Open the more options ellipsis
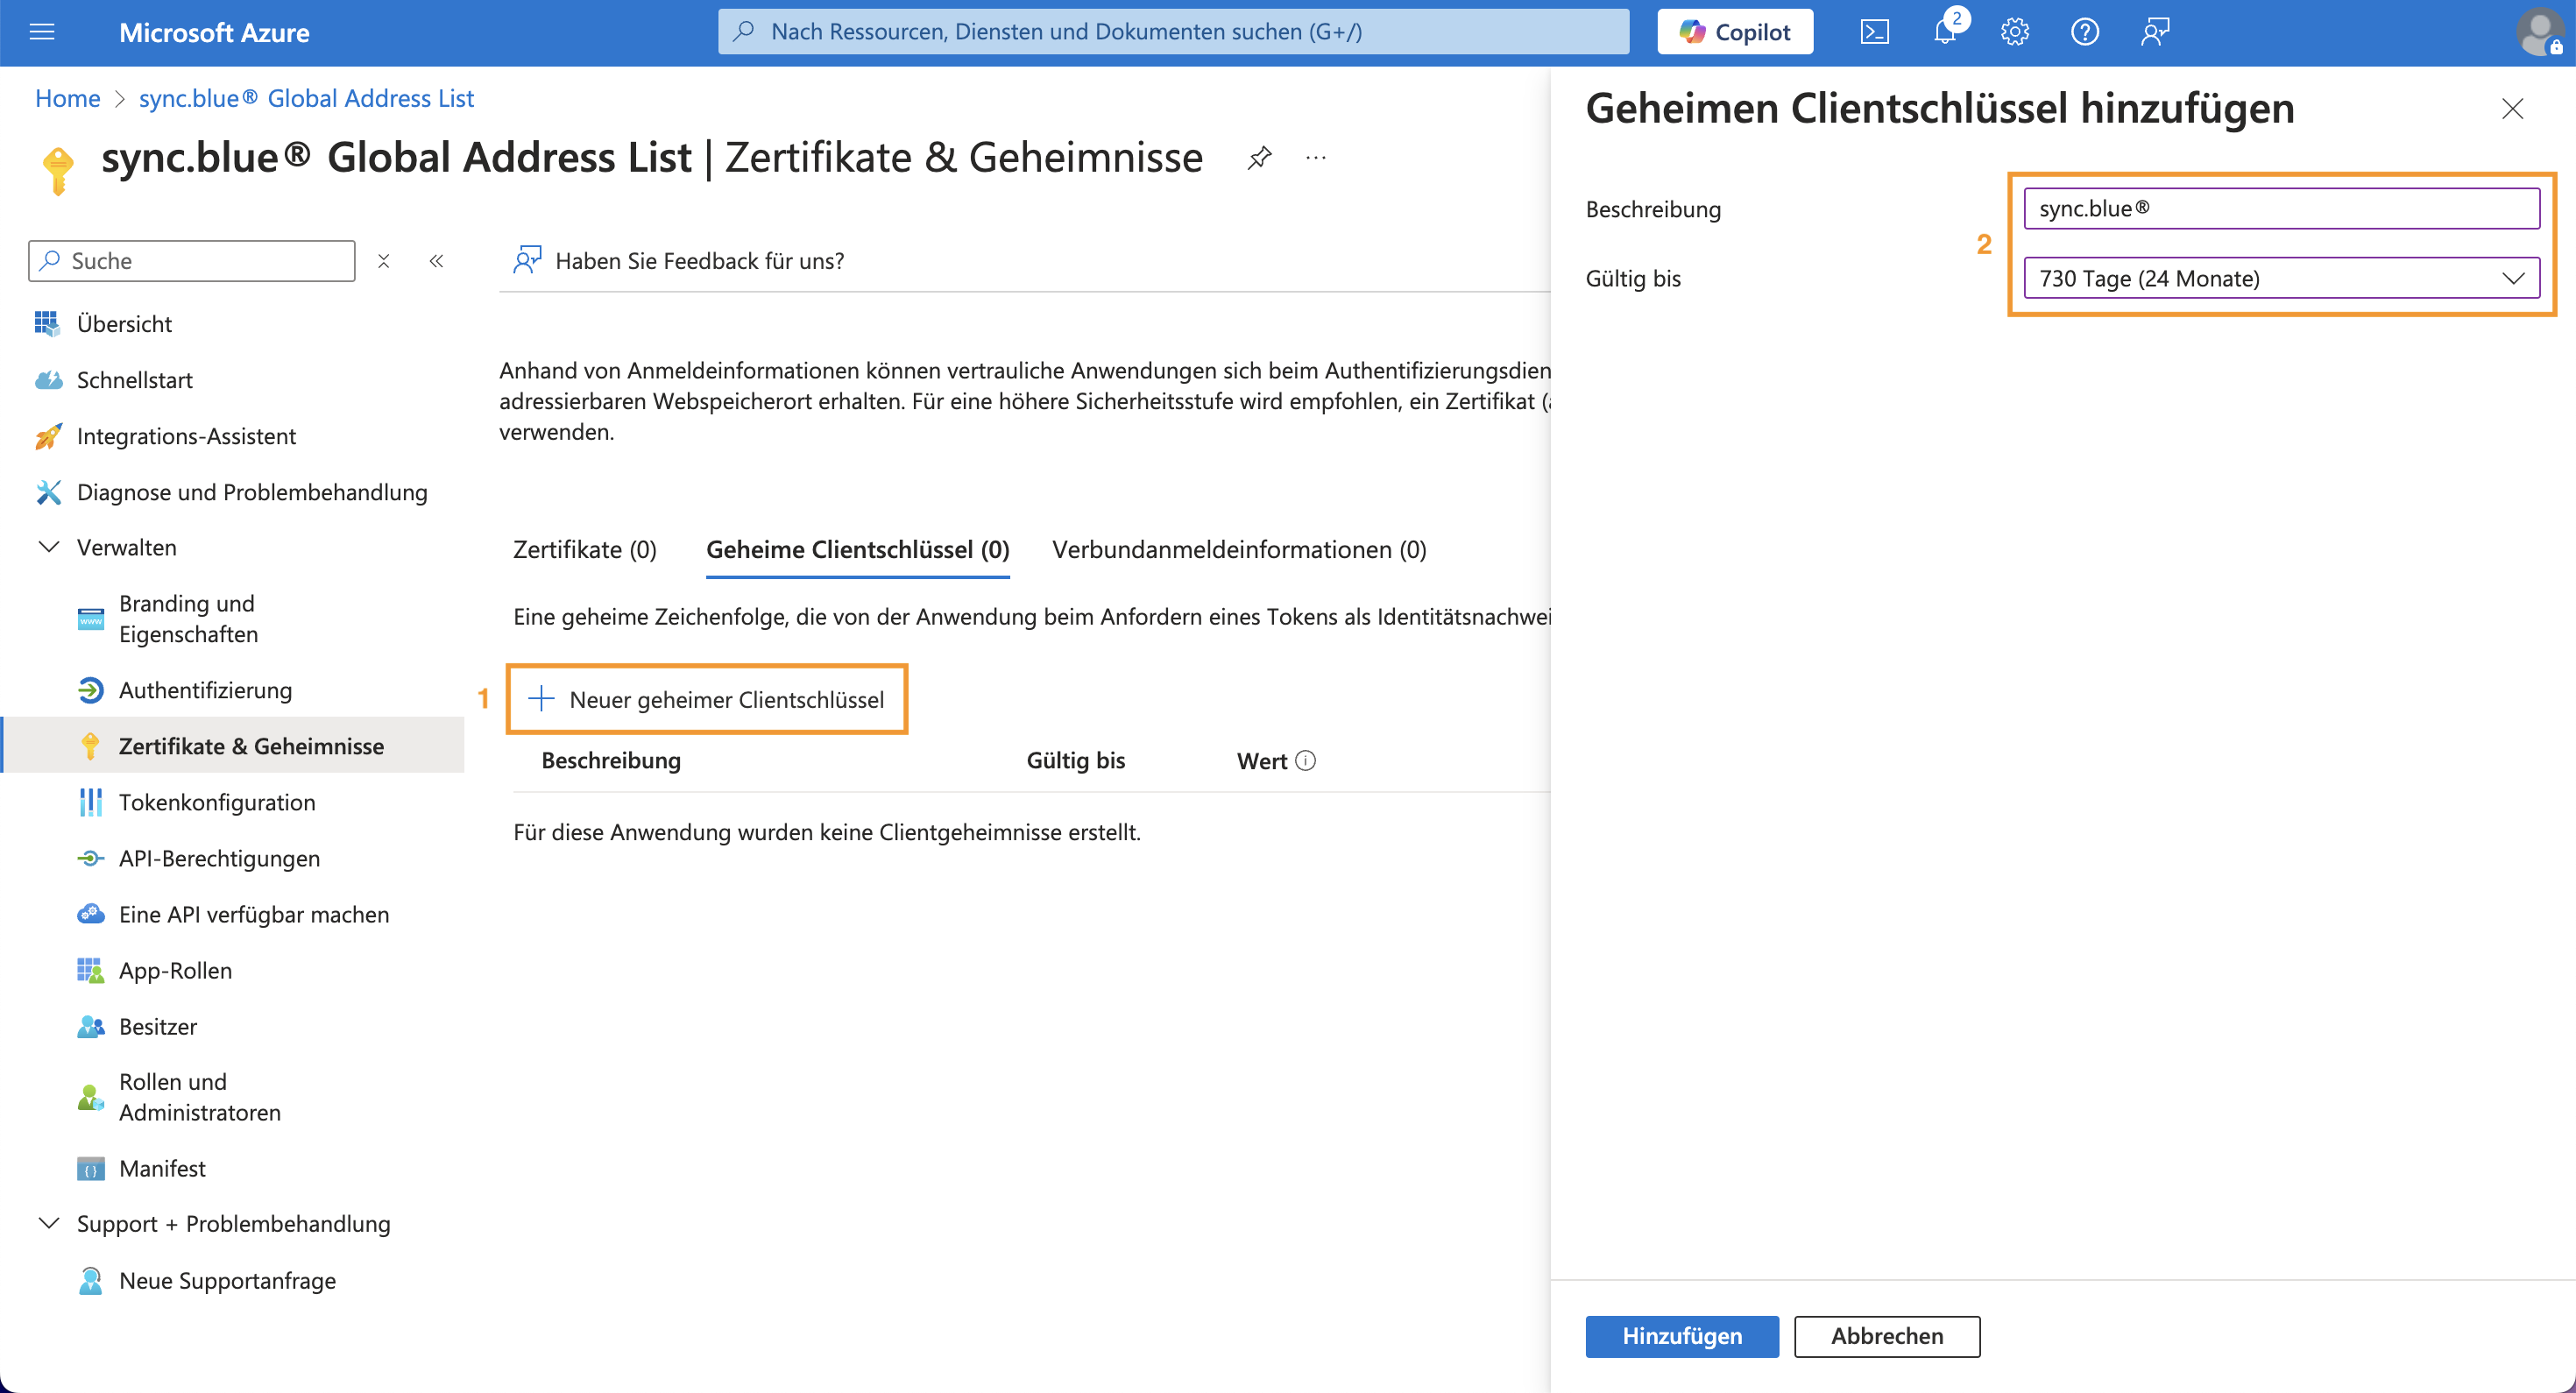The height and width of the screenshot is (1393, 2576). (x=1316, y=158)
